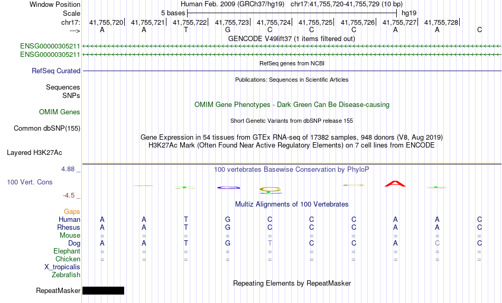Click the Dog row faded C mismatch base
This screenshot has width=502, height=303.
[x=437, y=243]
